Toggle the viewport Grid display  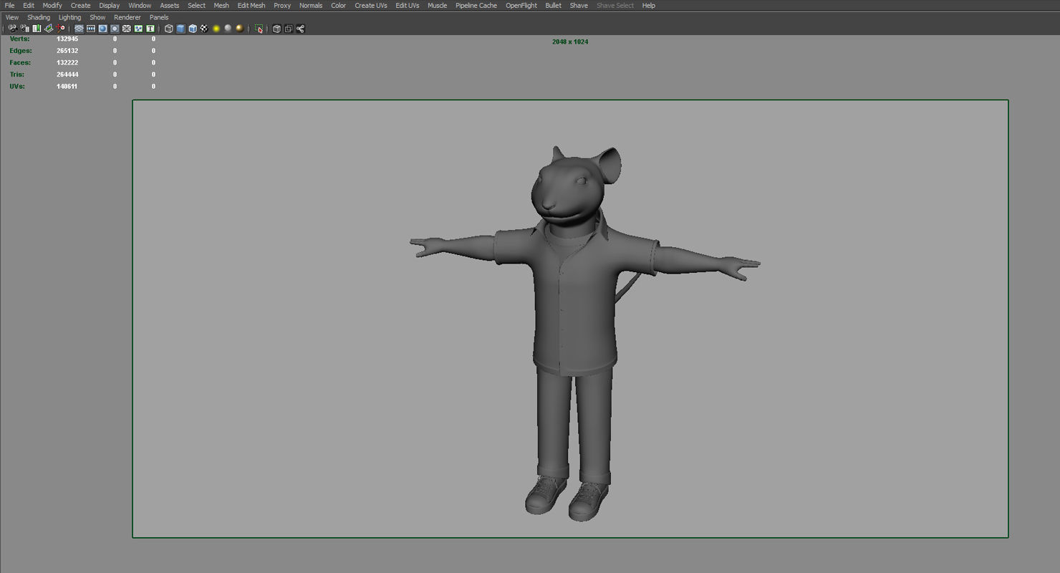click(79, 29)
